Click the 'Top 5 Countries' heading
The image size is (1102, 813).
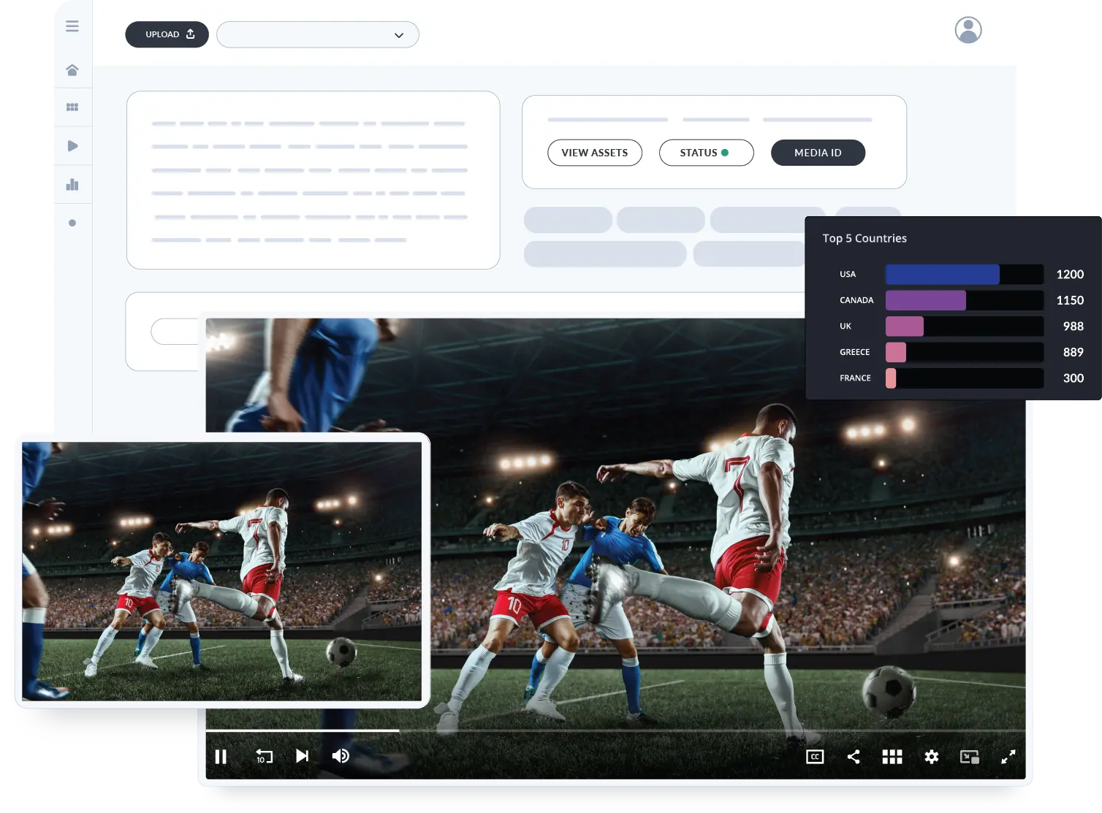864,239
